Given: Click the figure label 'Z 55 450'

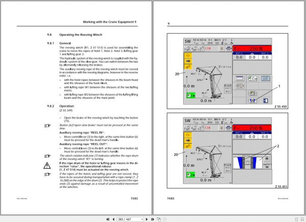Looking at the screenshot, I should tap(280, 106).
